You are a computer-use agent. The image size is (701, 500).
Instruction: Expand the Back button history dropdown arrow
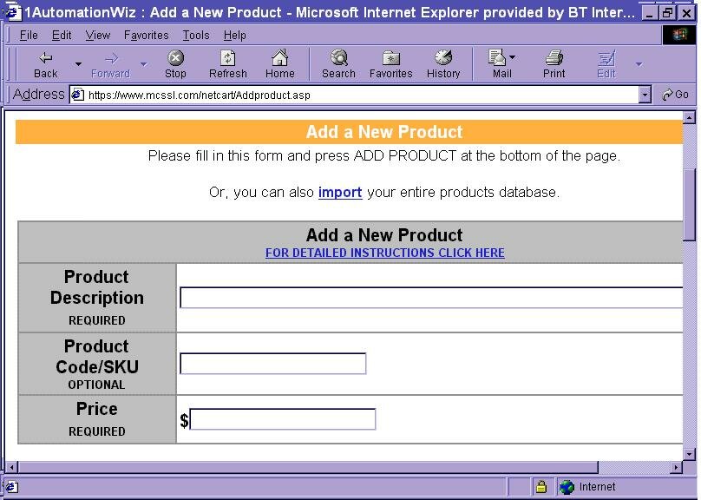point(78,64)
